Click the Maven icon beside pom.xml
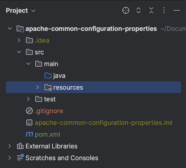The height and width of the screenshot is (168, 186). tap(29, 134)
